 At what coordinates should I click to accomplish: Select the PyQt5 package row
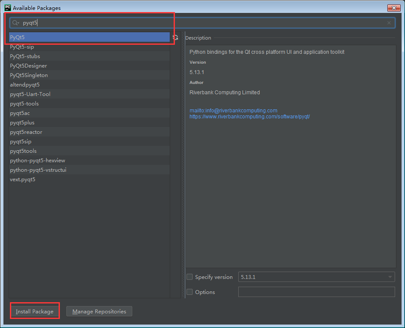[x=89, y=37]
